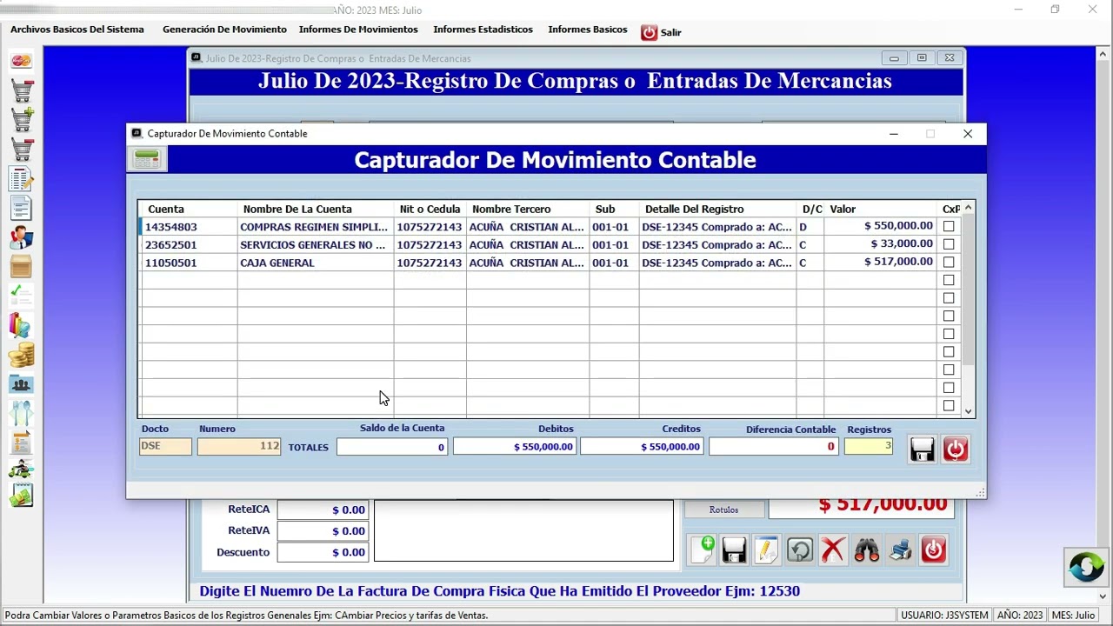Viewport: 1113px width, 626px height.
Task: Click the MasterCard payment icon in sidebar
Action: pos(21,61)
